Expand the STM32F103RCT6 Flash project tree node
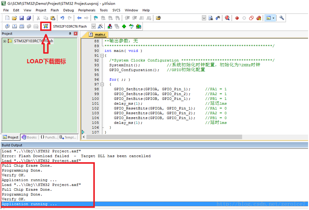 point(5,41)
